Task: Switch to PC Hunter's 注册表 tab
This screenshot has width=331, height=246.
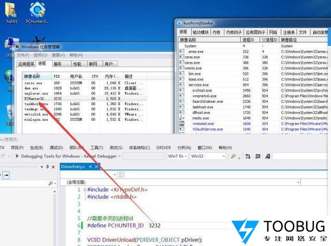Action: point(289,32)
